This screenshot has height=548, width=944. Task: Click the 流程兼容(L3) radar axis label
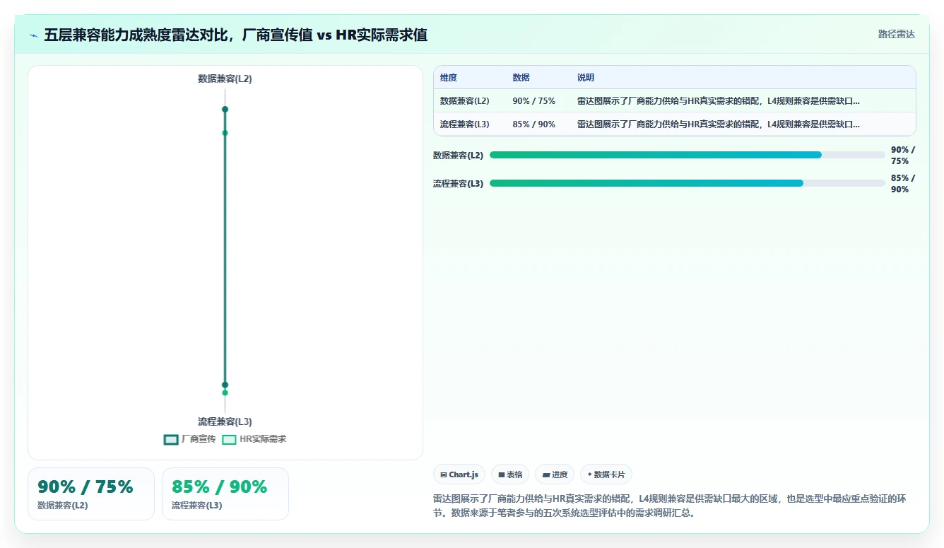[x=225, y=421]
